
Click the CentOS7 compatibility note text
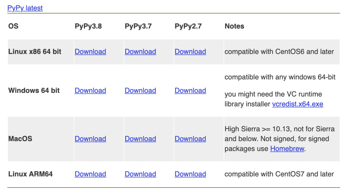[x=279, y=174]
